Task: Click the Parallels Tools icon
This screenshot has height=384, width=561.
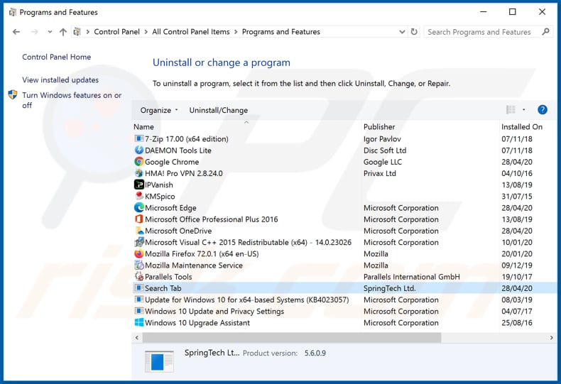Action: [x=138, y=276]
